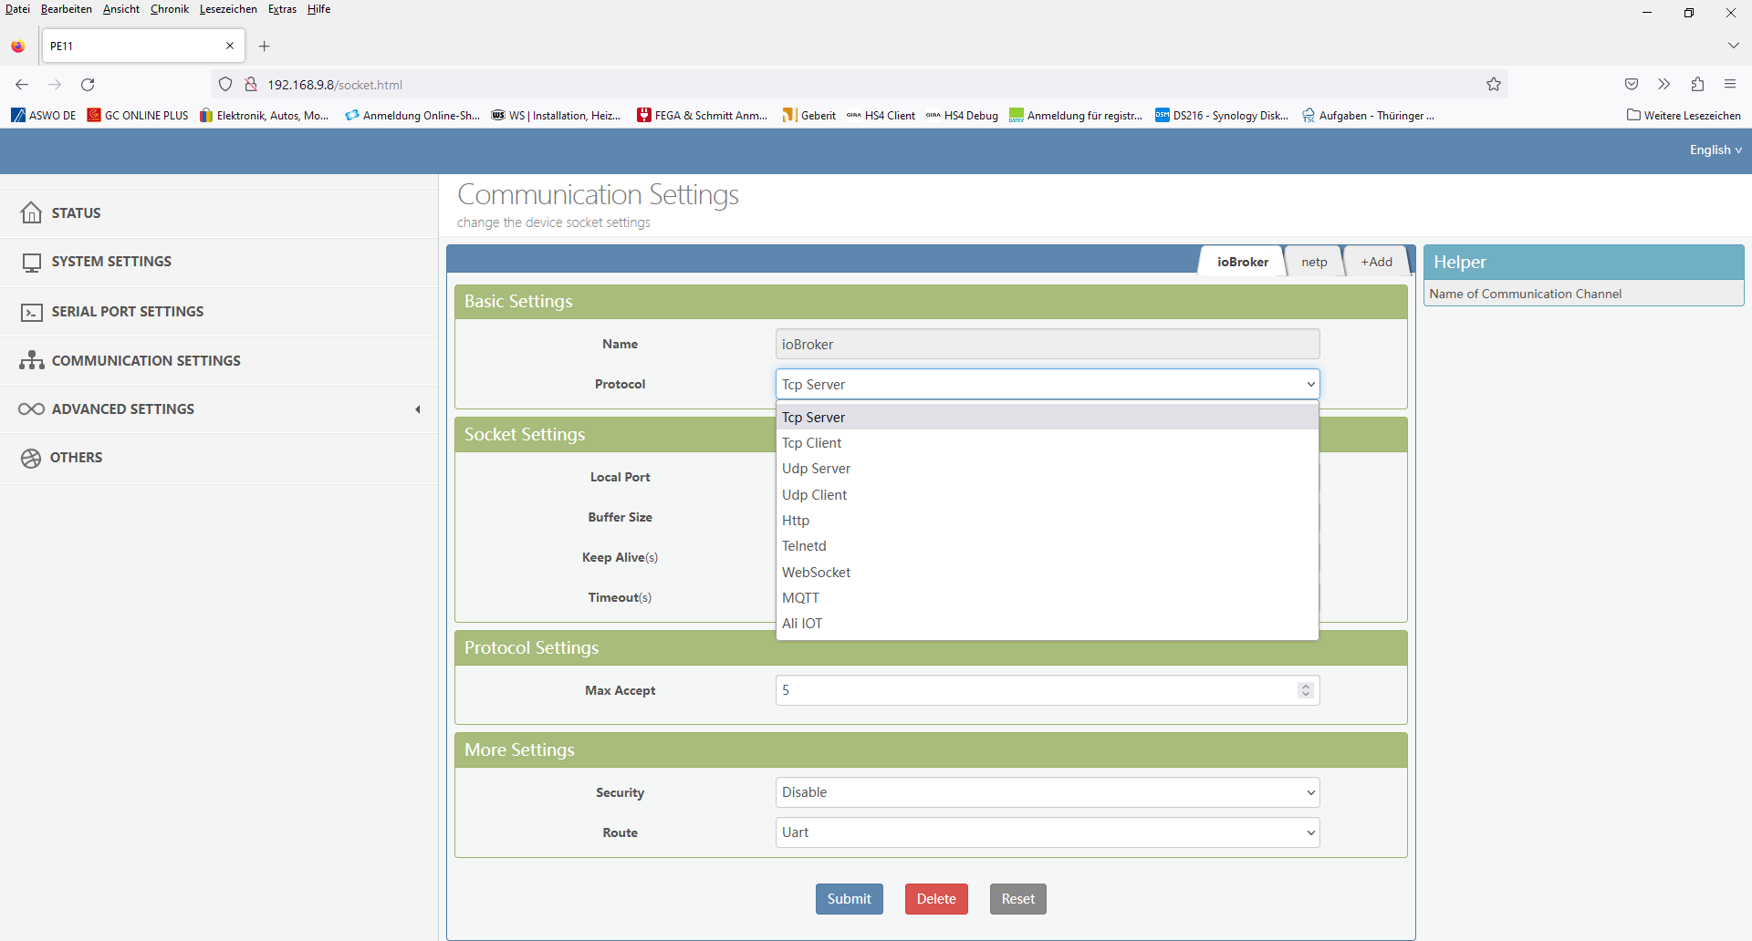Open System Settings in the sidebar
The width and height of the screenshot is (1752, 941).
(x=219, y=262)
